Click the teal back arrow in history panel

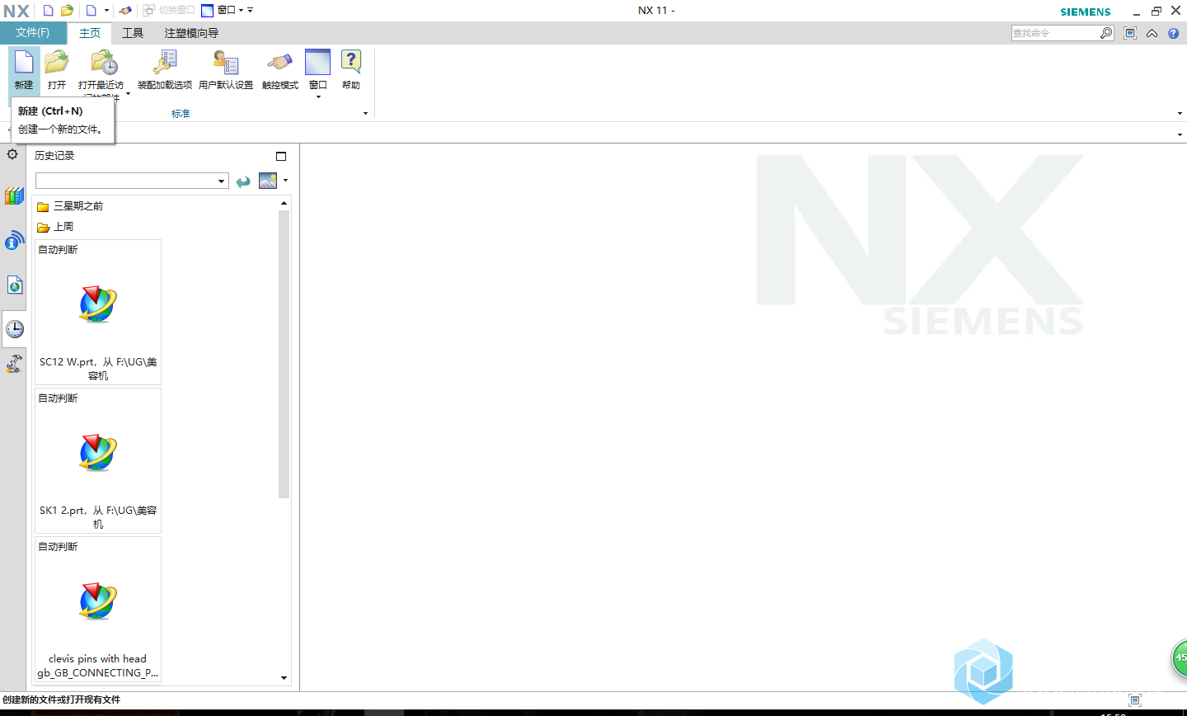tap(243, 181)
